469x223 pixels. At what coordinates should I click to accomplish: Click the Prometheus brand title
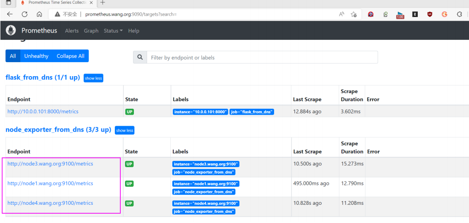39,30
